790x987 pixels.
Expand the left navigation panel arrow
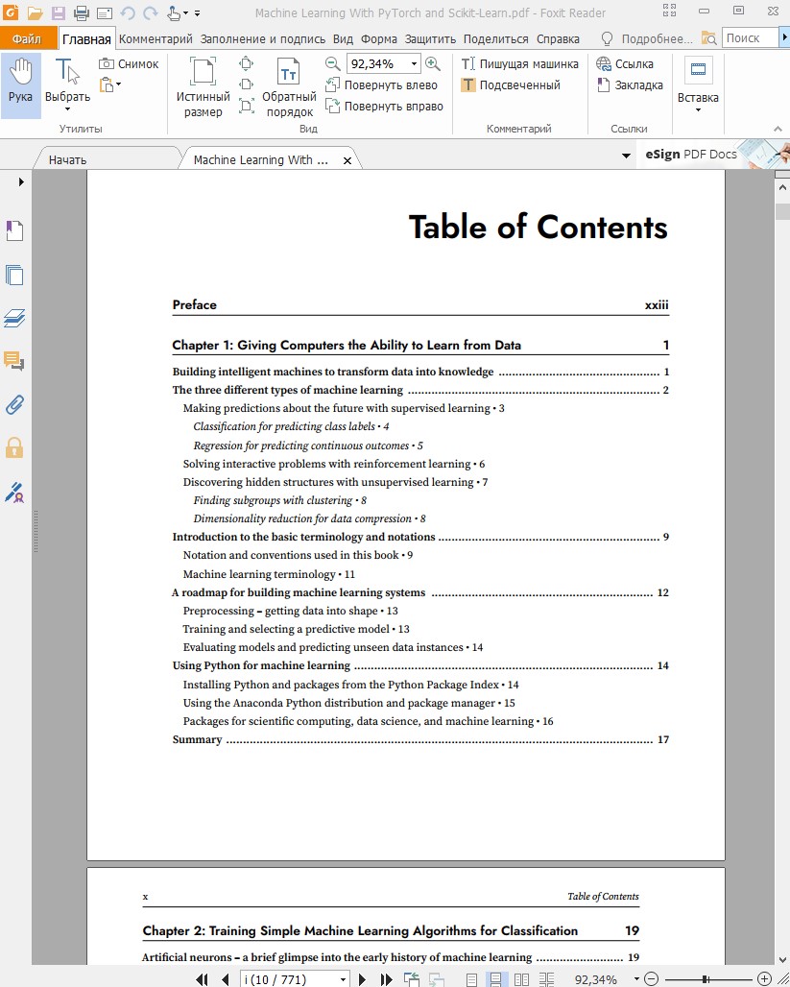(21, 181)
